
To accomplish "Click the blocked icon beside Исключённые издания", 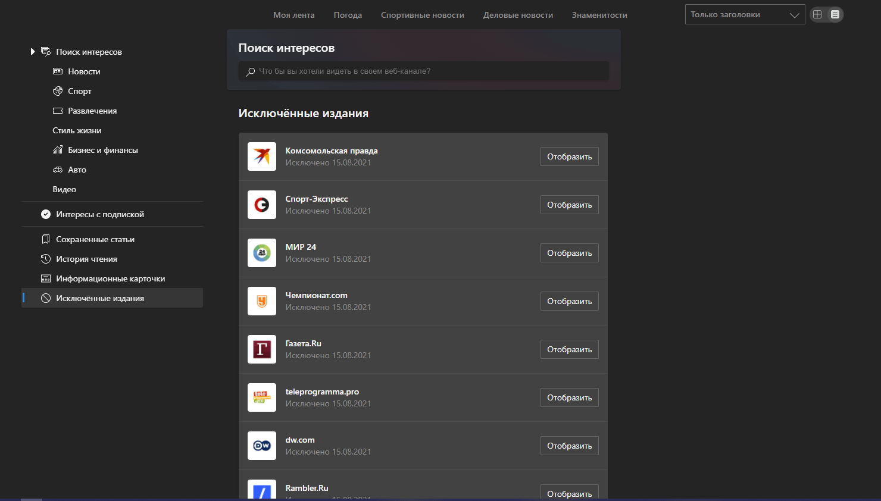I will pos(46,298).
